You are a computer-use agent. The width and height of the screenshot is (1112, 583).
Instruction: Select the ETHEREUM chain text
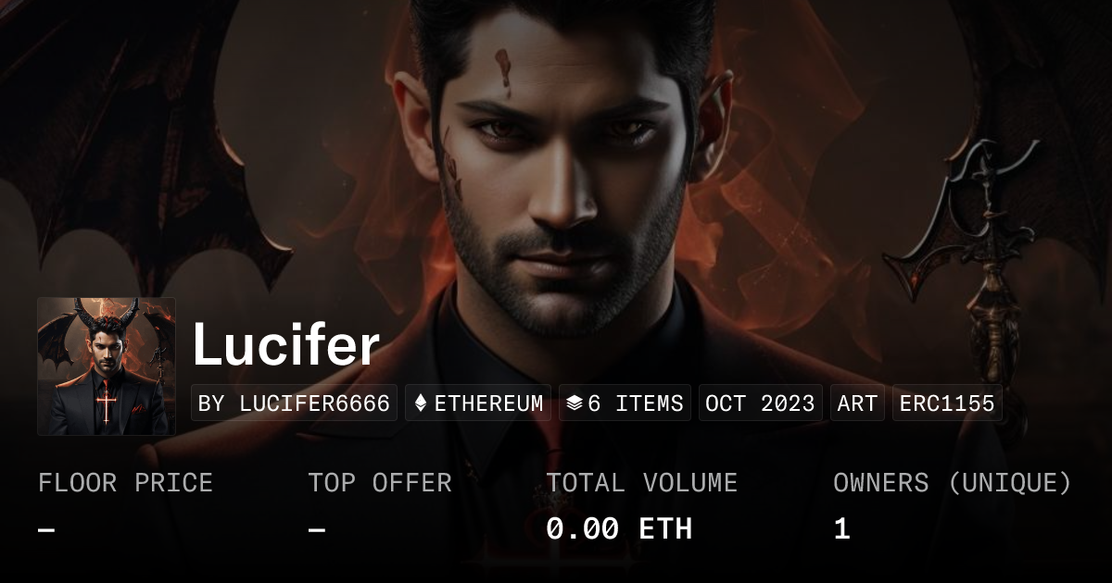(489, 403)
